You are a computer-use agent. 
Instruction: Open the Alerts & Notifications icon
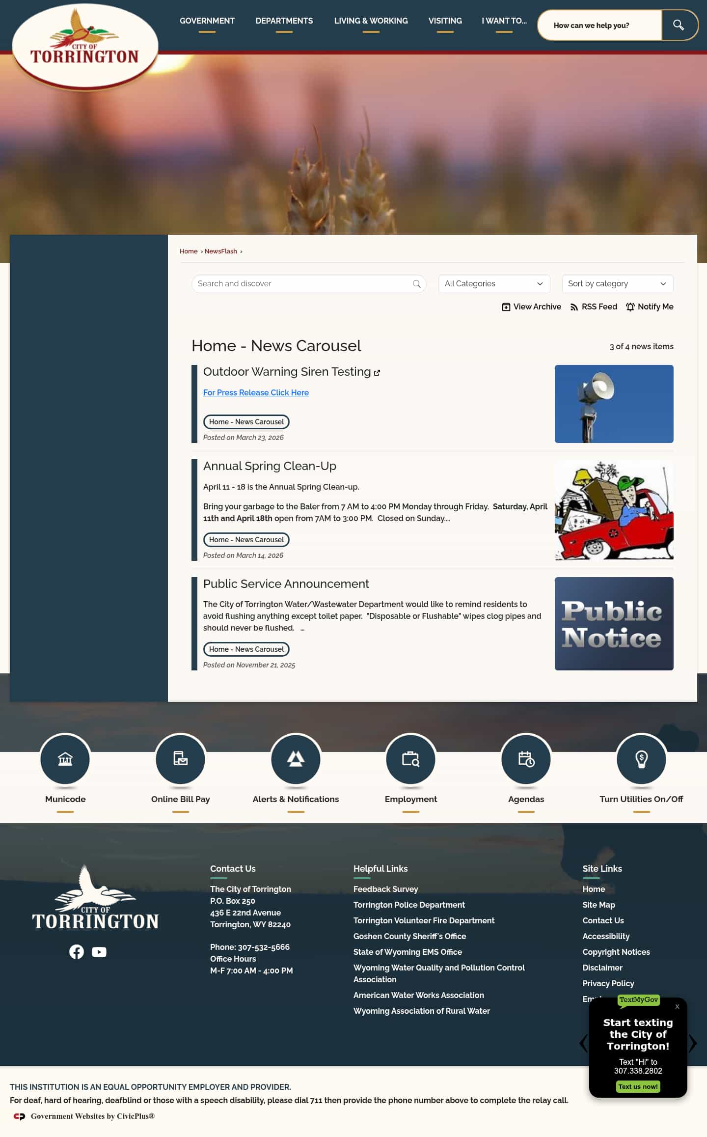296,759
